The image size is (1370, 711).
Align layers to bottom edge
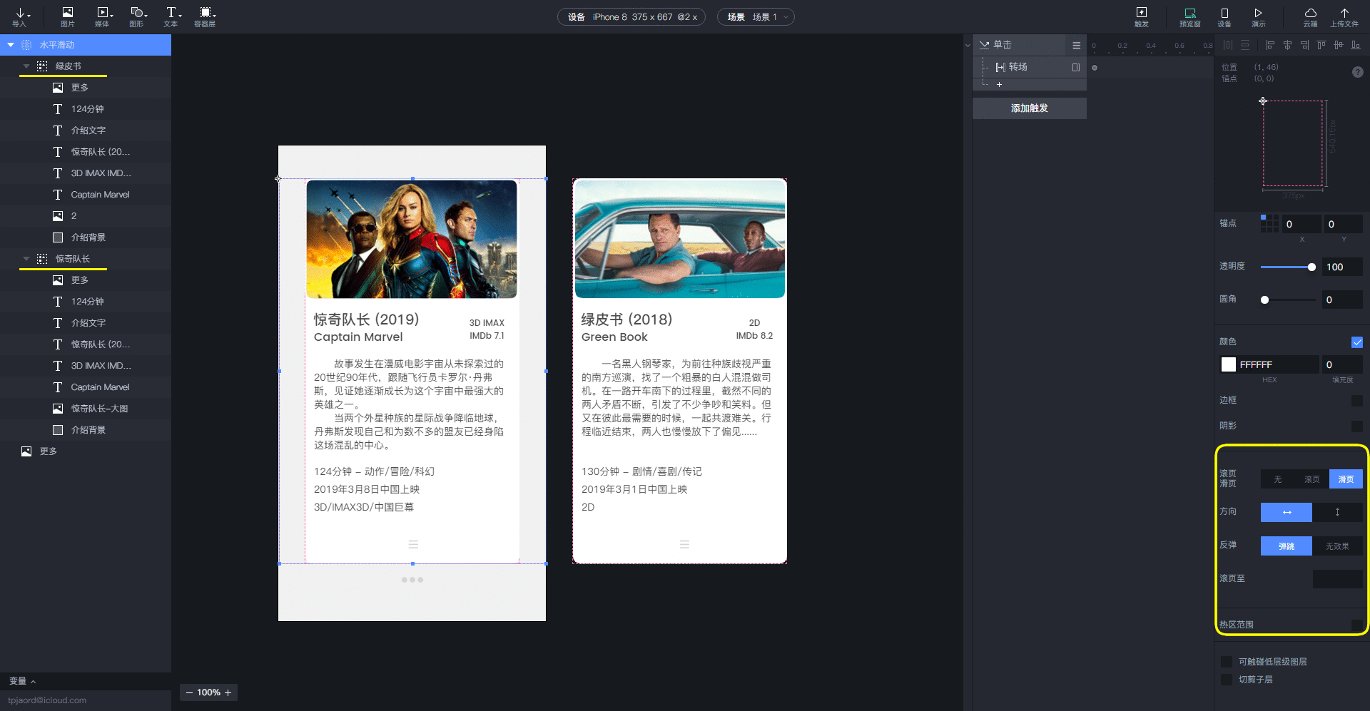click(1356, 45)
